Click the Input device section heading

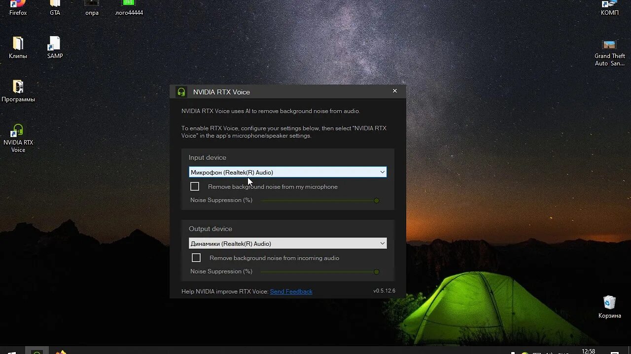point(207,157)
